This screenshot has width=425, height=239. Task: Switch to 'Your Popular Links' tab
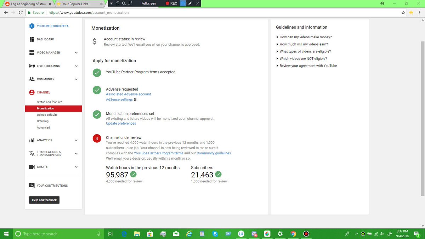pyautogui.click(x=80, y=4)
